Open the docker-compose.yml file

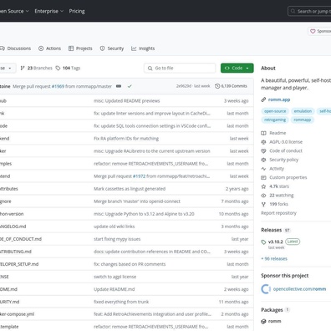[17, 314]
